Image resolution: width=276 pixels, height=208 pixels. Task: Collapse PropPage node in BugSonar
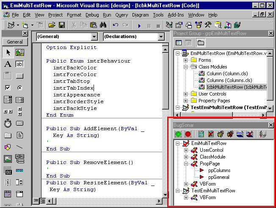point(186,164)
